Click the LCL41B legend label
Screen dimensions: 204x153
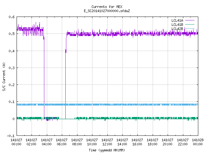[x=177, y=25]
